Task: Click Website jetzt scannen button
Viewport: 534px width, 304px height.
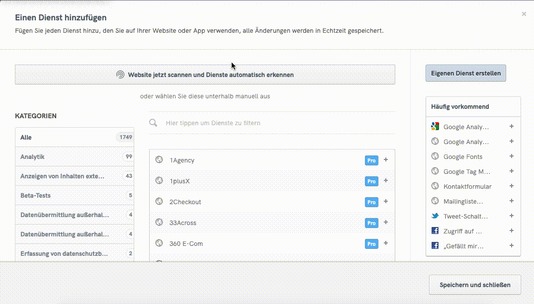Action: (205, 75)
